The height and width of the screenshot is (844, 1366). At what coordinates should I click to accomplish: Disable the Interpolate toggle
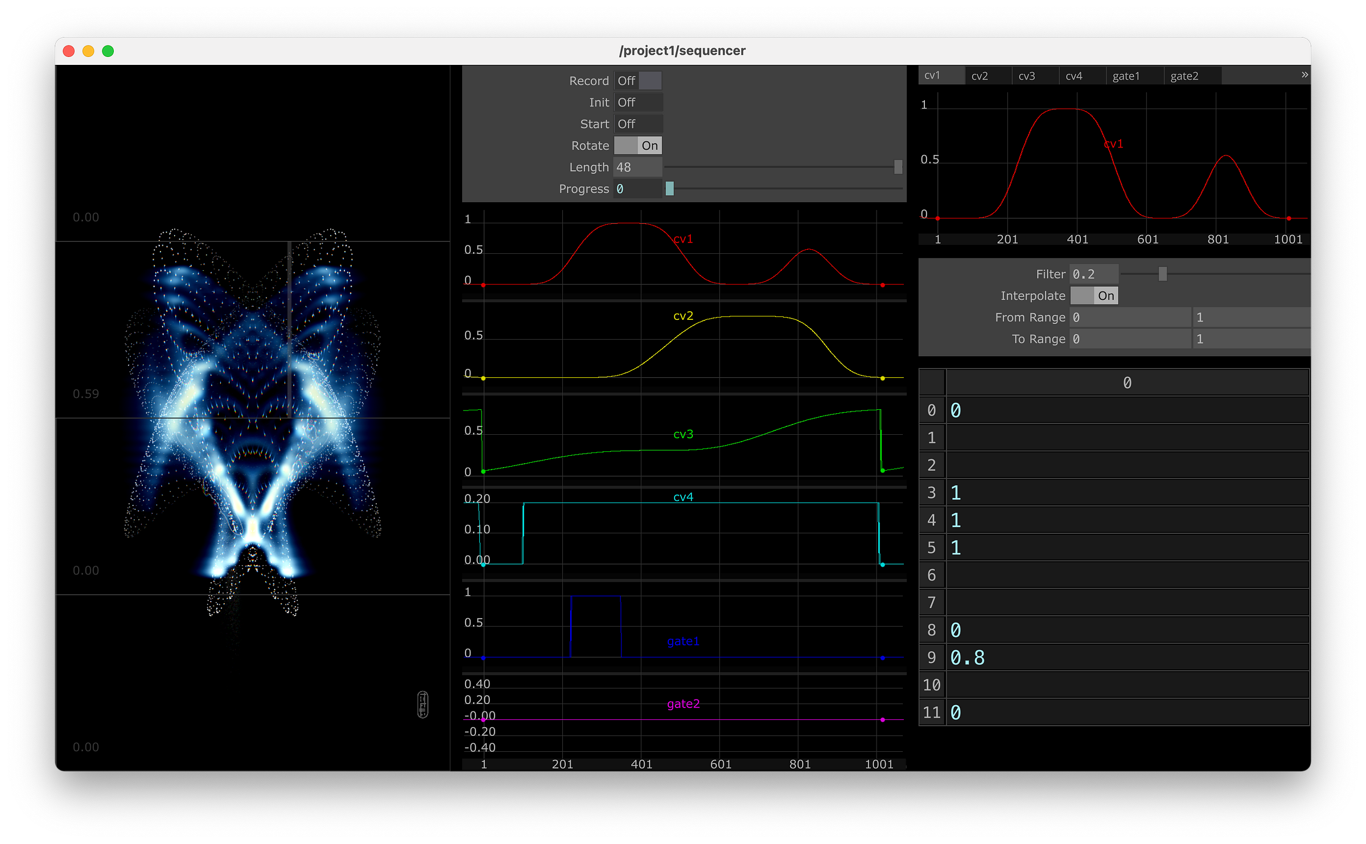1094,296
